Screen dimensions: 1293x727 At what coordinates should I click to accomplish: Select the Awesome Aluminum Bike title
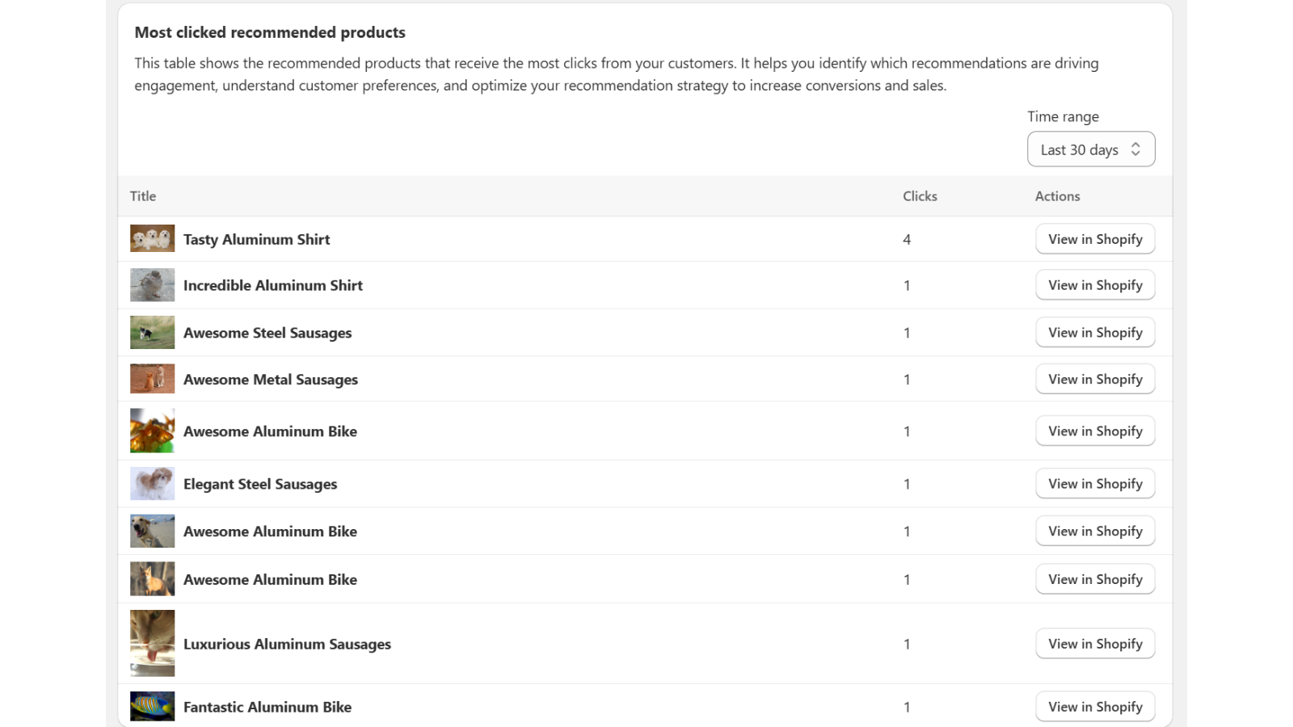(x=270, y=431)
